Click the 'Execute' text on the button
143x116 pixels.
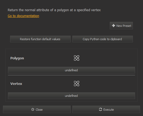(x=109, y=110)
